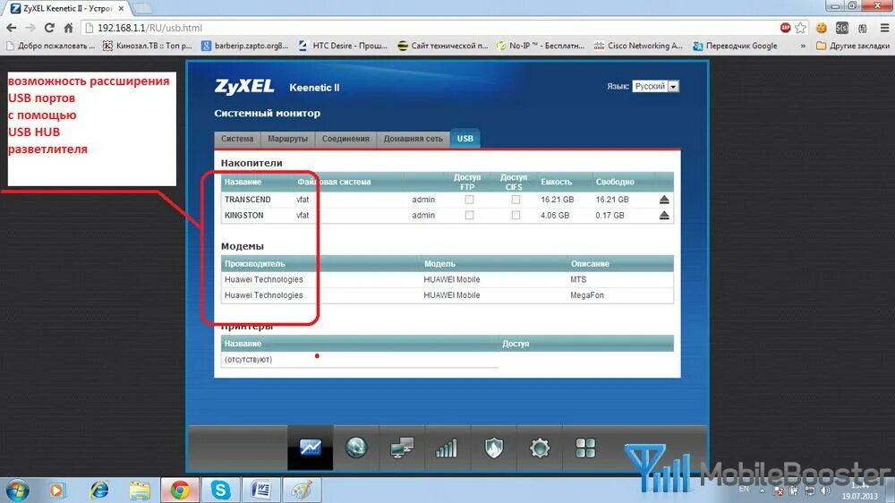
Task: Switch to the Домашняя сеть tab
Action: click(413, 139)
